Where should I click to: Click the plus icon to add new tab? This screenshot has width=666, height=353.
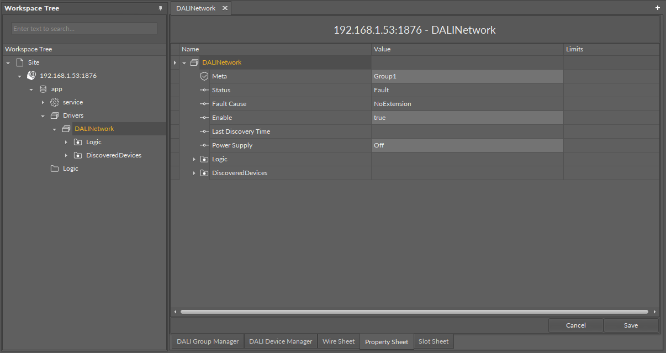click(657, 8)
